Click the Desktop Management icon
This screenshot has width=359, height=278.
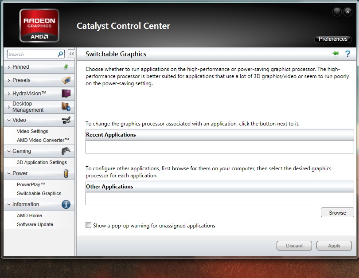pyautogui.click(x=66, y=107)
